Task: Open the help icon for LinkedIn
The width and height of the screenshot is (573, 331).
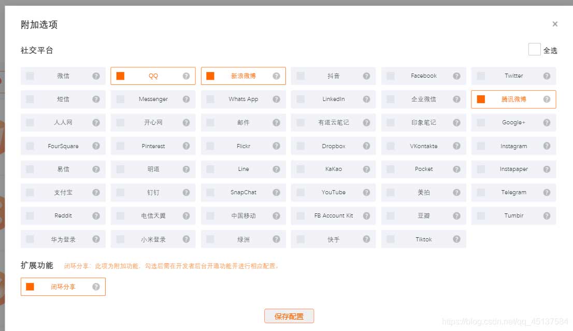Action: [x=366, y=99]
